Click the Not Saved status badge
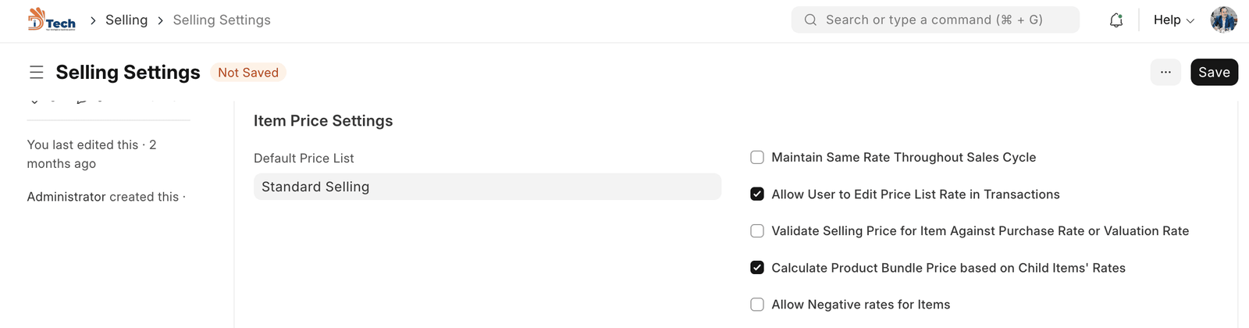 point(248,73)
